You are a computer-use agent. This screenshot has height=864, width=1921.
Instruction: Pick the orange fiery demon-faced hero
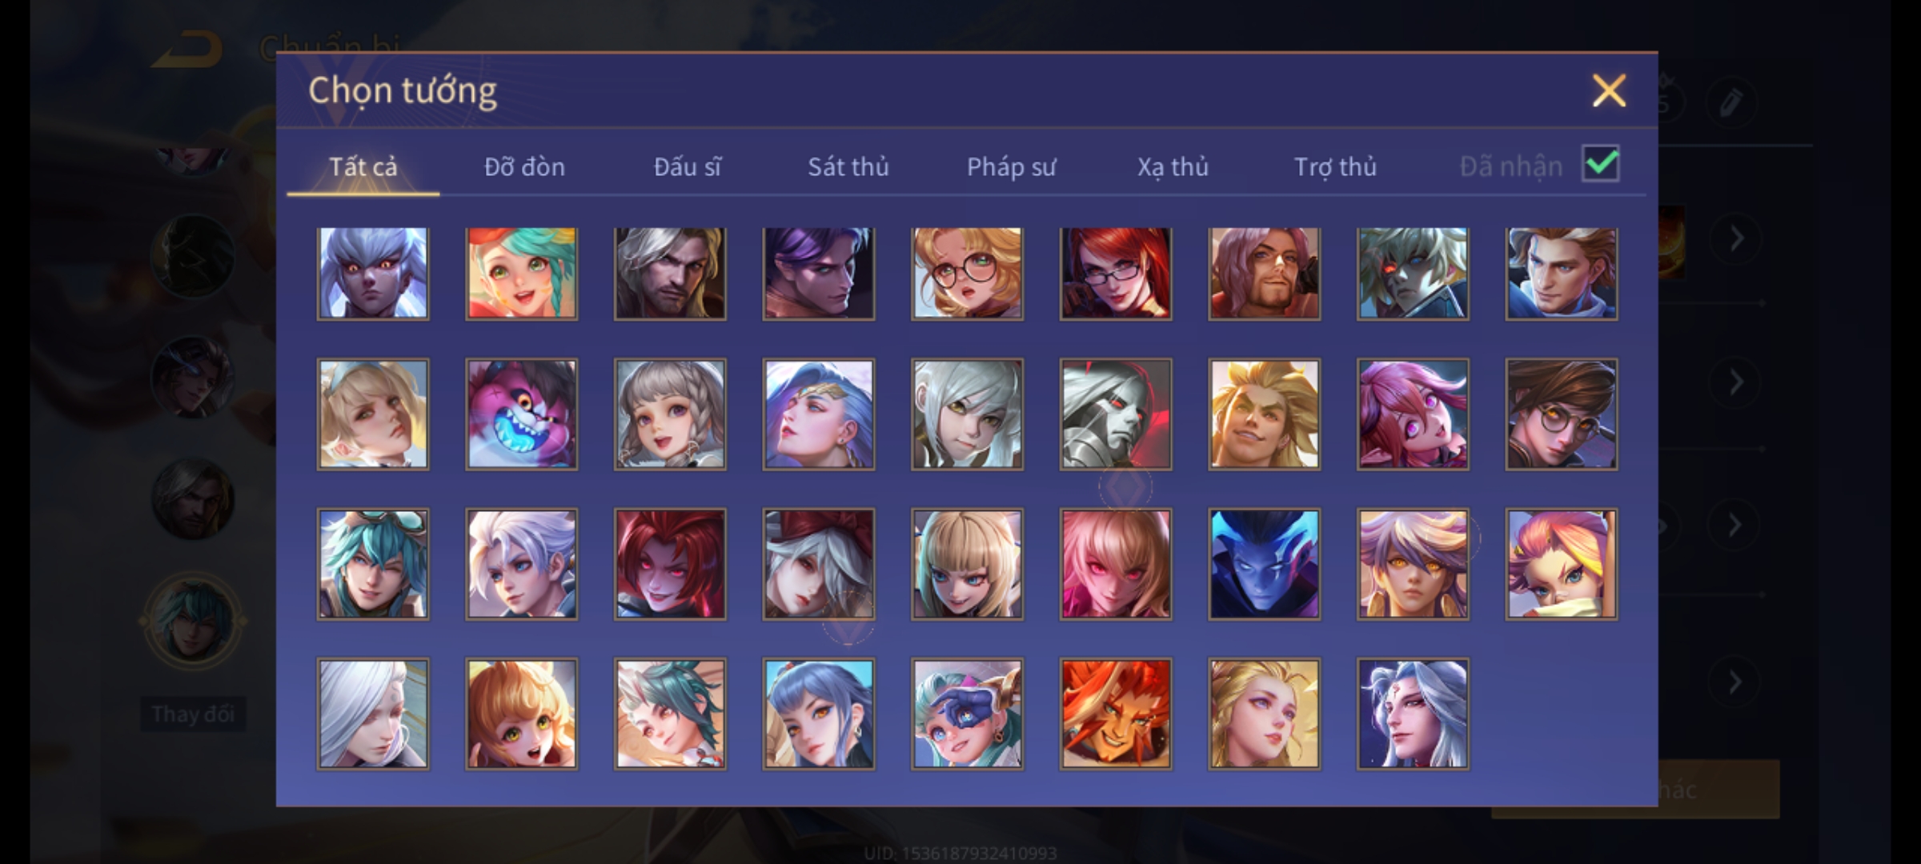coord(1116,714)
